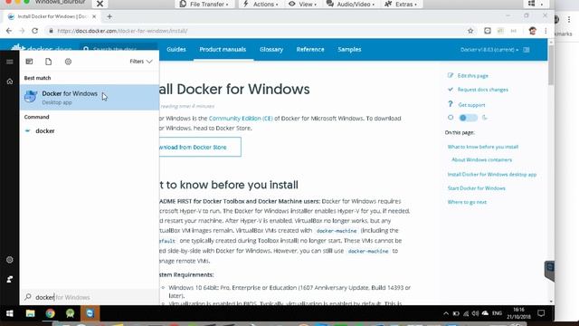This screenshot has width=579, height=326.
Task: Jump to Where to go next
Action: pyautogui.click(x=467, y=202)
